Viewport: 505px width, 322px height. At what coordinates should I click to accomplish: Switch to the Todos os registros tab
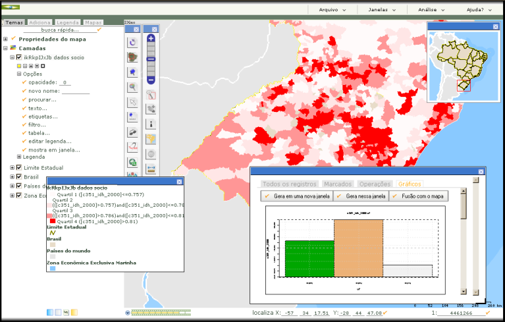289,184
